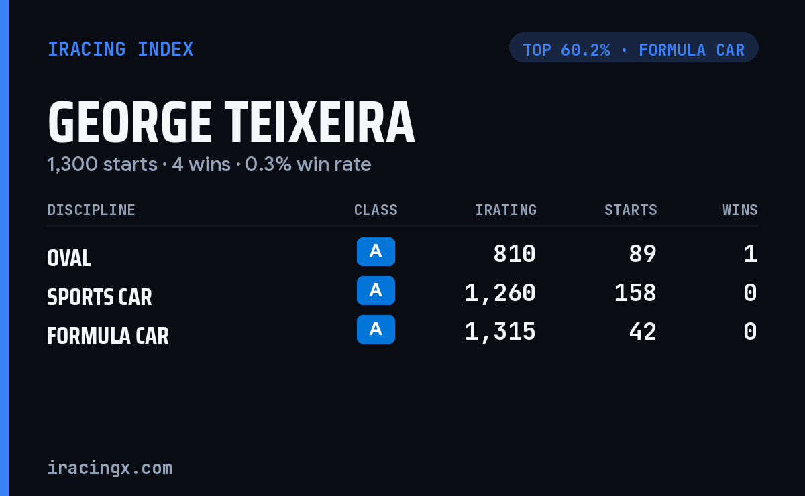805x496 pixels.
Task: Click the Formula Car iRating value 1,315
Action: [x=500, y=332]
